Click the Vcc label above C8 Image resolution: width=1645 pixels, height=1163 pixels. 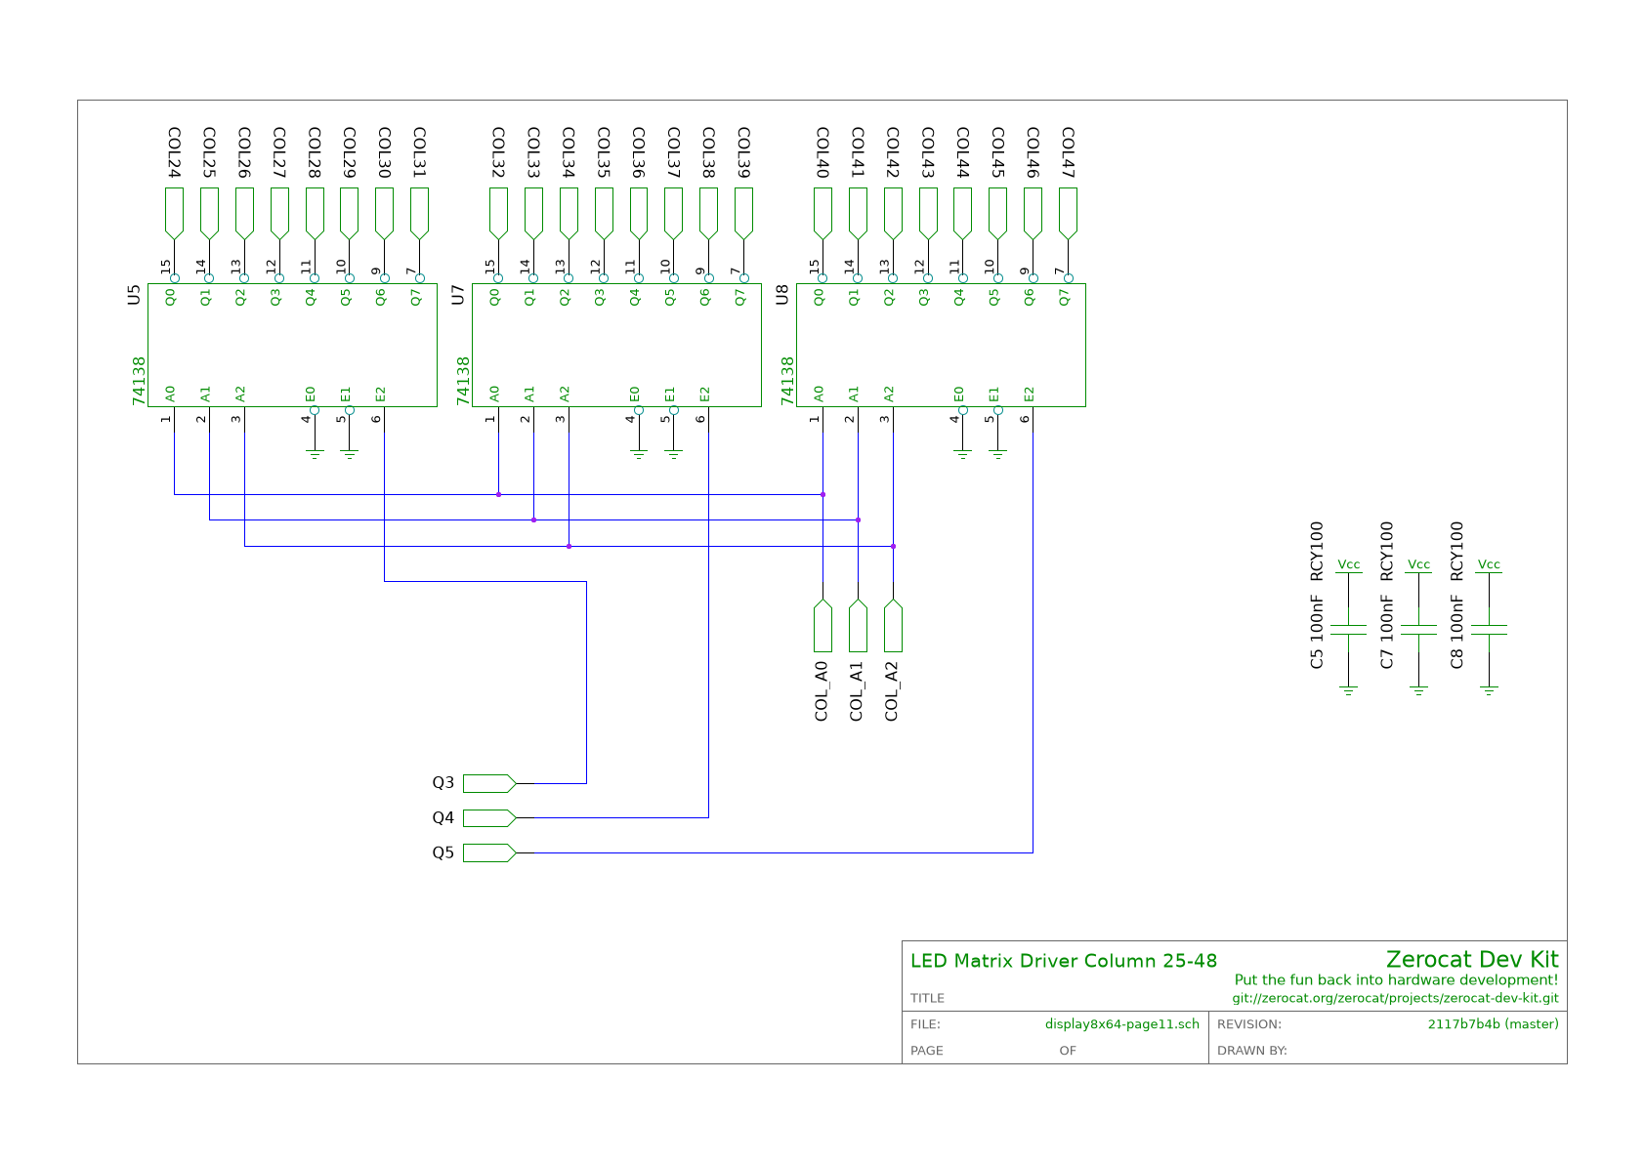1490,564
